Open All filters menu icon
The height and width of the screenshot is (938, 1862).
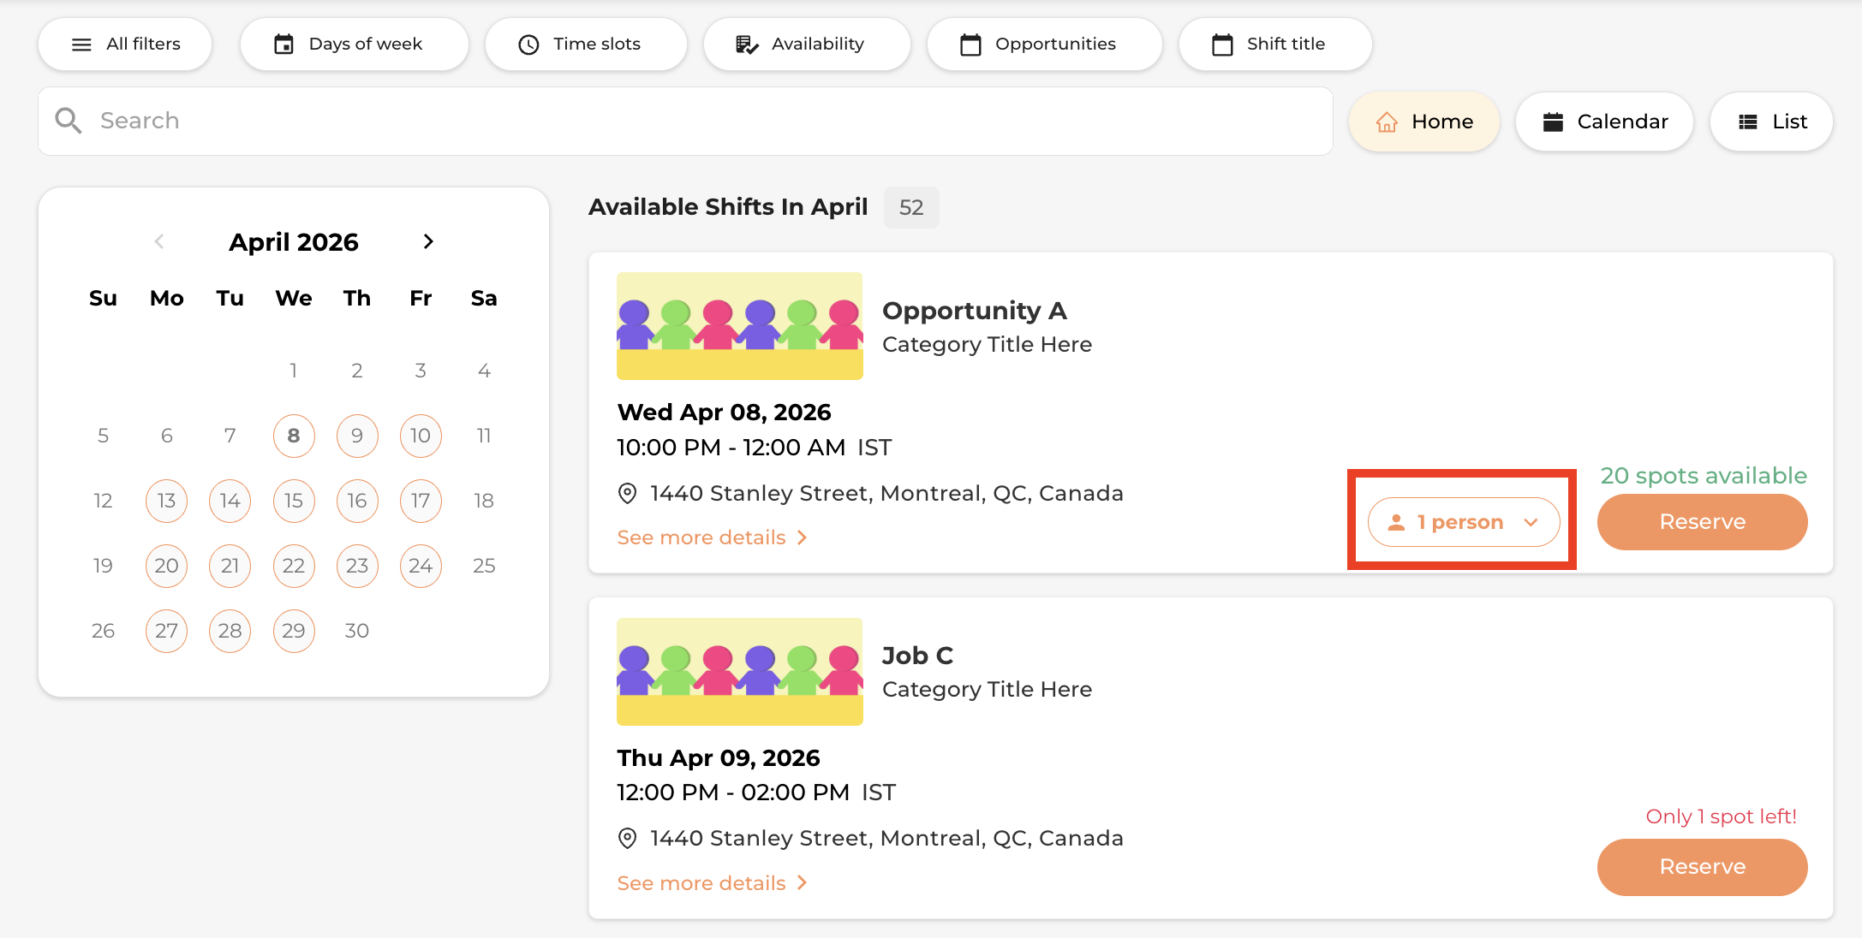(x=81, y=45)
